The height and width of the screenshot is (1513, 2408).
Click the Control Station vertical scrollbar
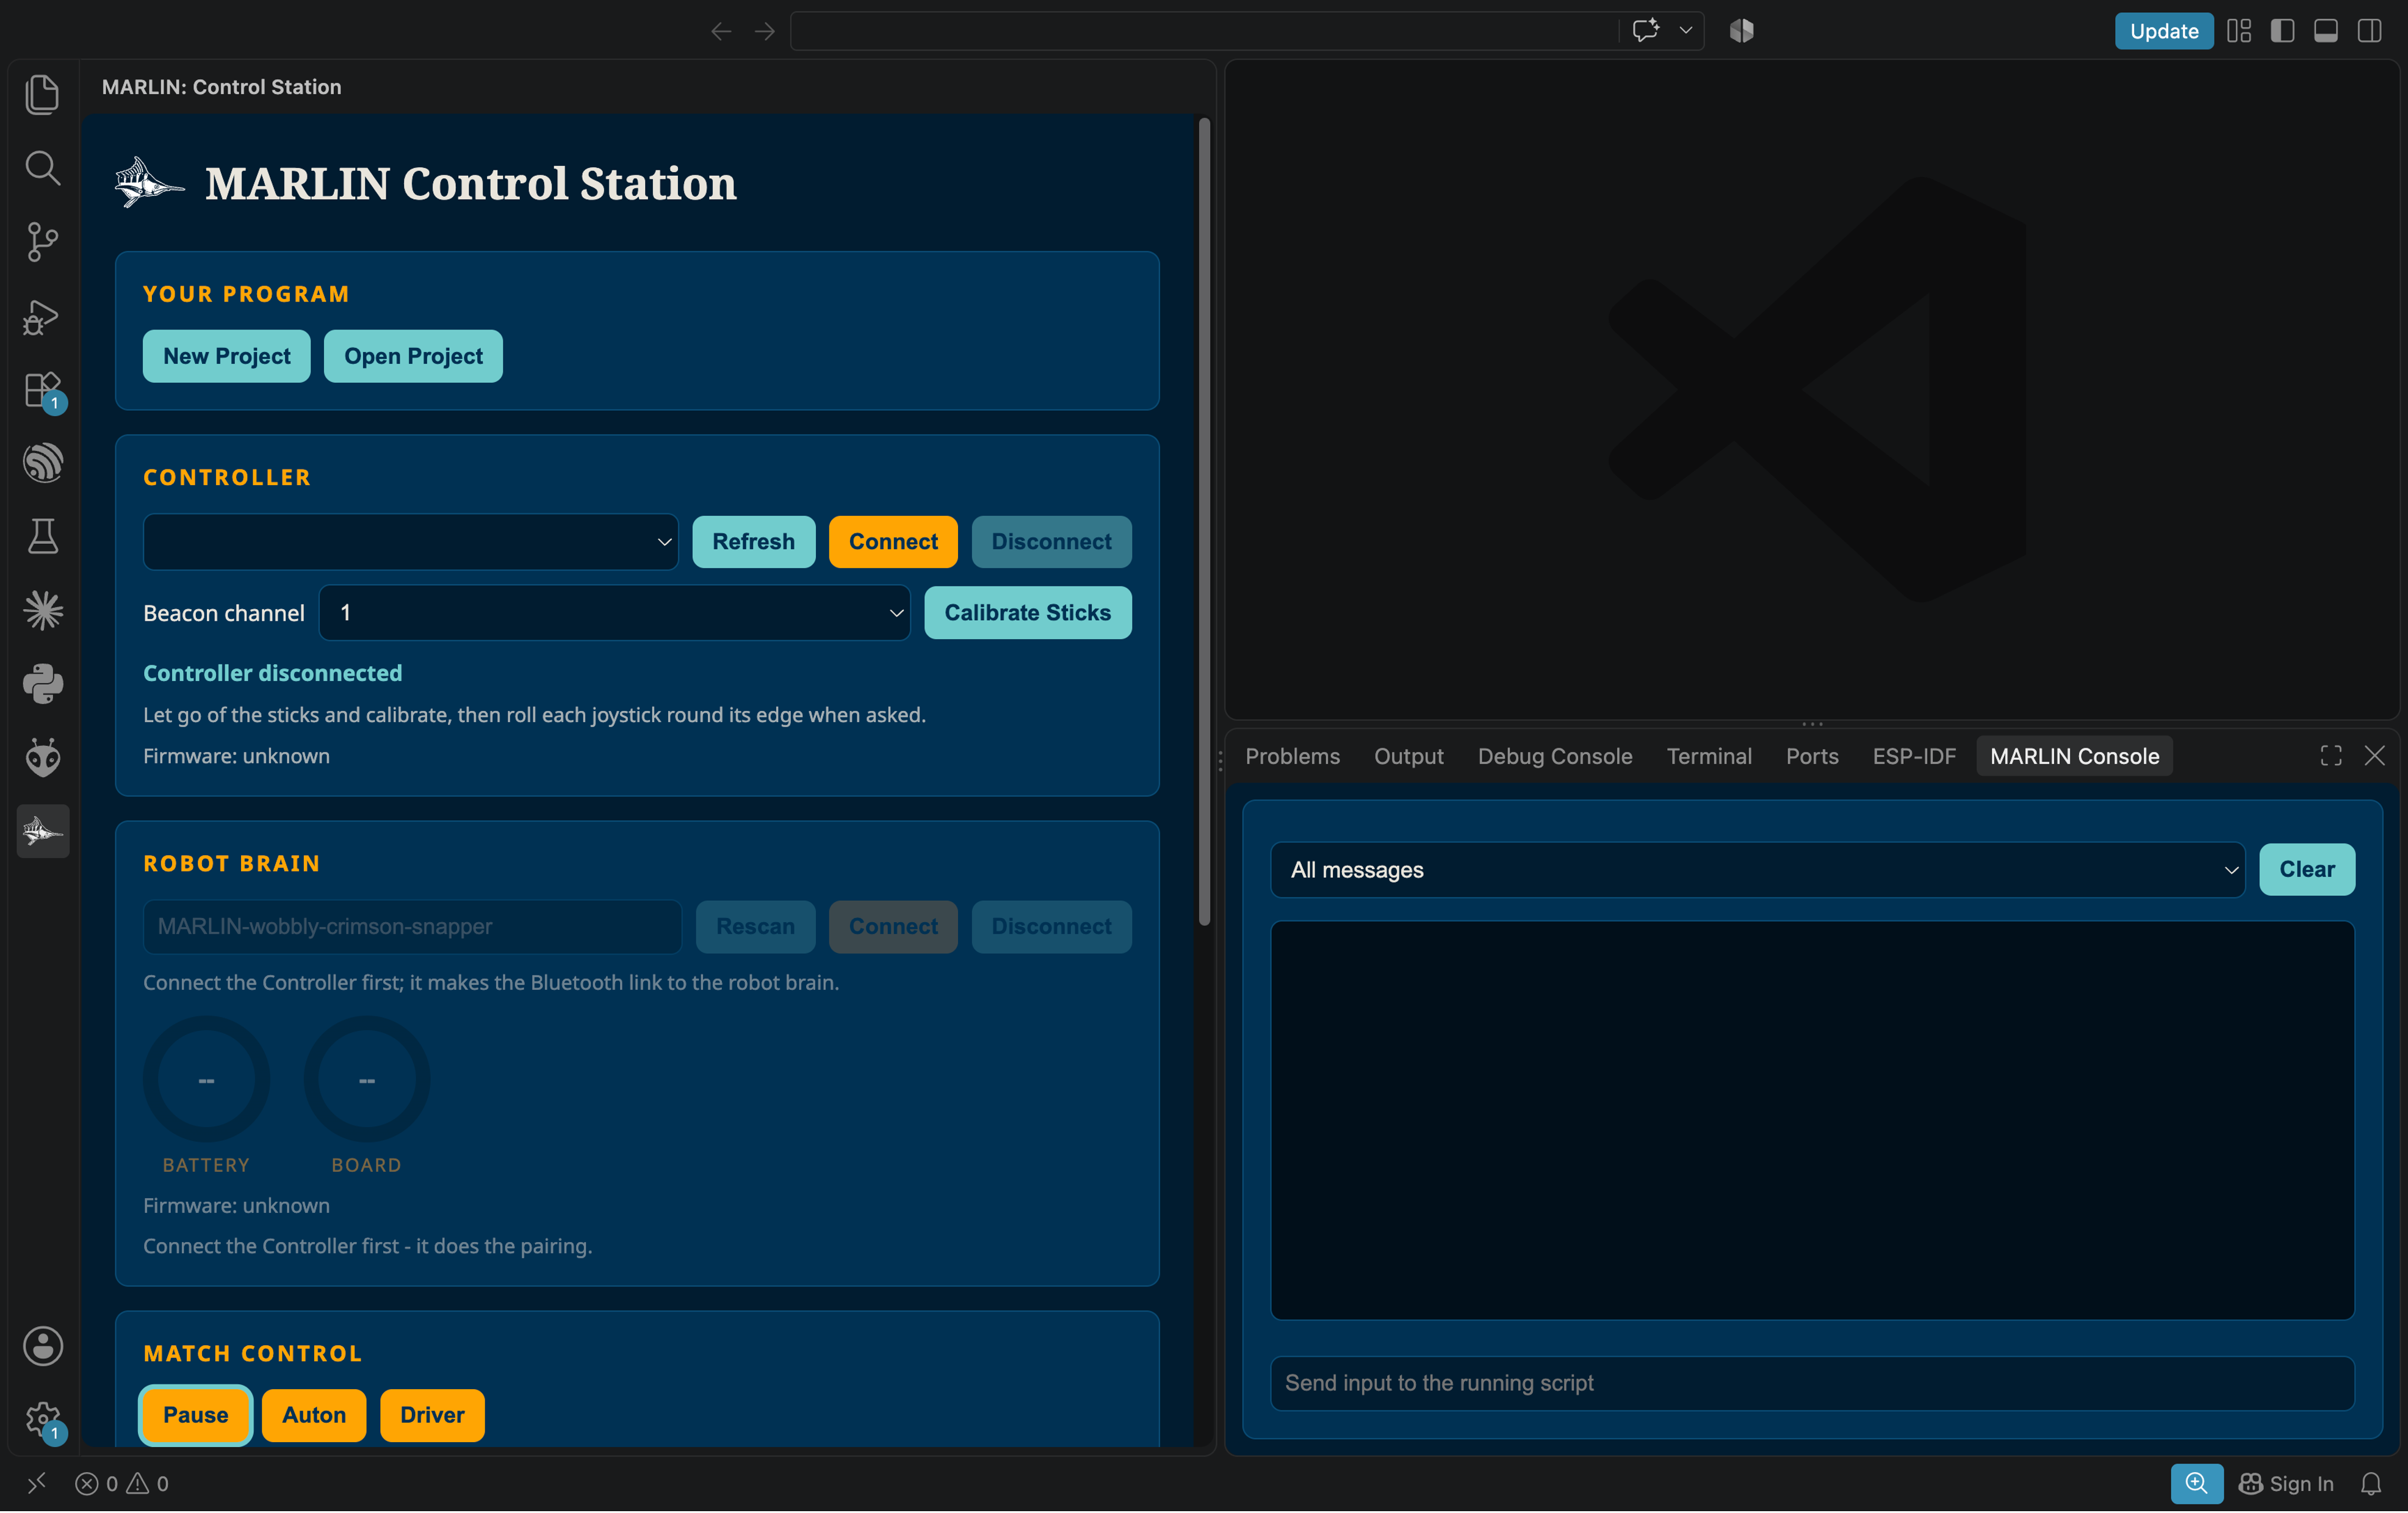pos(1204,521)
